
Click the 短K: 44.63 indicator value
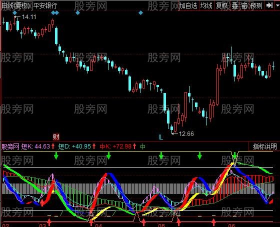click(x=35, y=146)
